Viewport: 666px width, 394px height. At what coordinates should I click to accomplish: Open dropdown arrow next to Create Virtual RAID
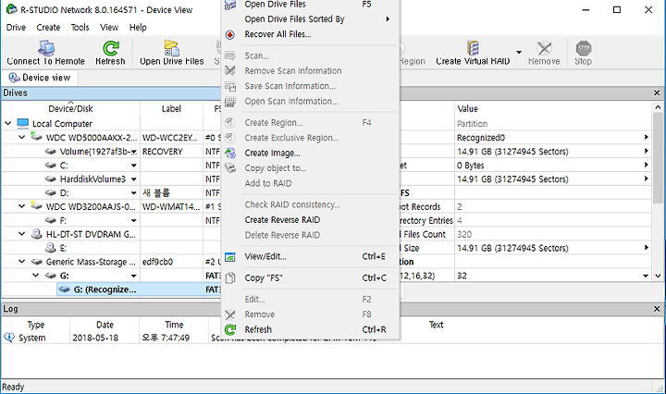click(x=519, y=52)
